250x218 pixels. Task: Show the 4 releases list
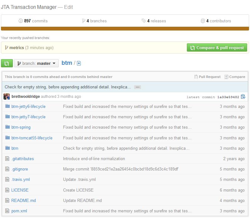(154, 21)
